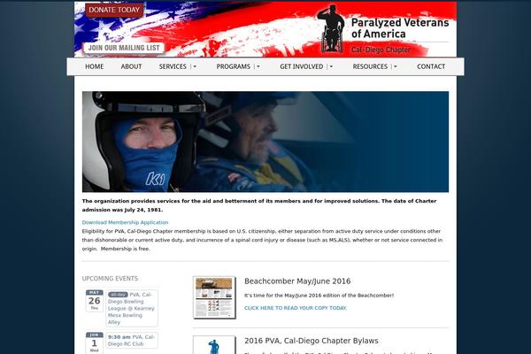
Task: Expand the Get Involved dropdown arrow
Action: [331, 66]
